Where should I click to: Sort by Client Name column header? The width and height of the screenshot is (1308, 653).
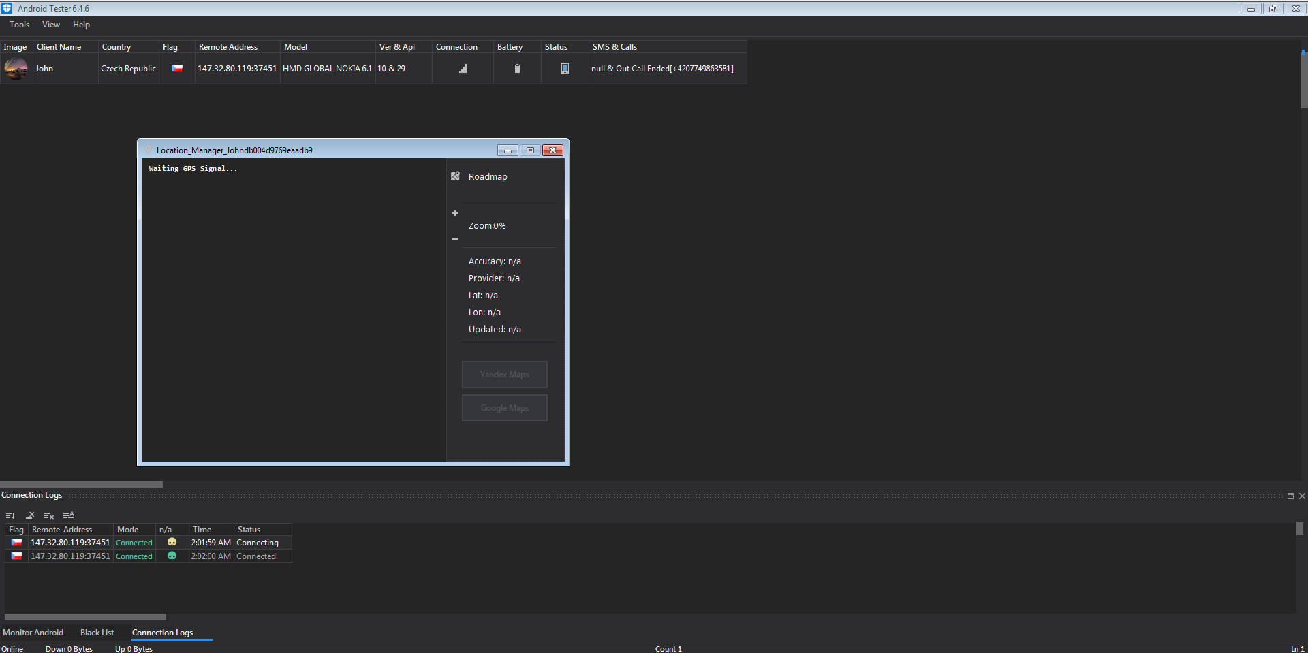(x=59, y=47)
